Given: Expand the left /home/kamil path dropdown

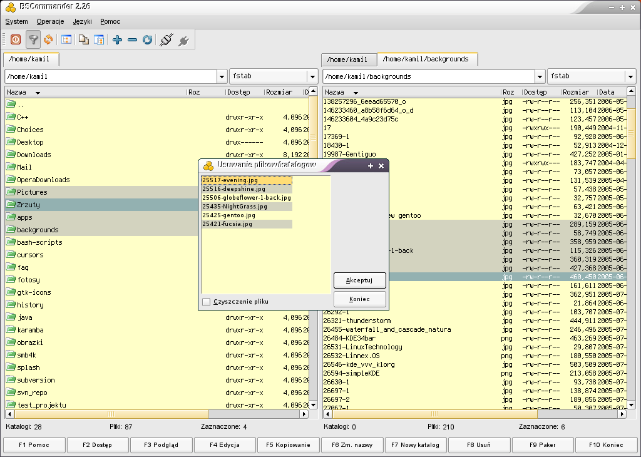Looking at the screenshot, I should coord(222,76).
